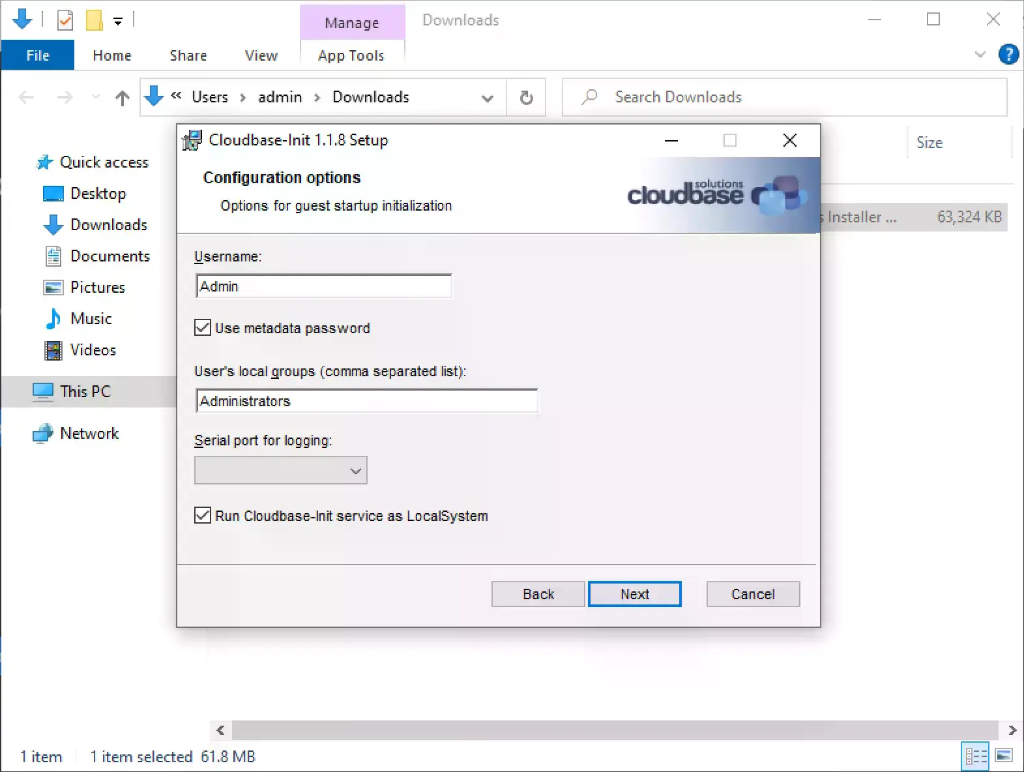Click the Search Downloads field
Screen dimensions: 1024x772
coord(785,97)
